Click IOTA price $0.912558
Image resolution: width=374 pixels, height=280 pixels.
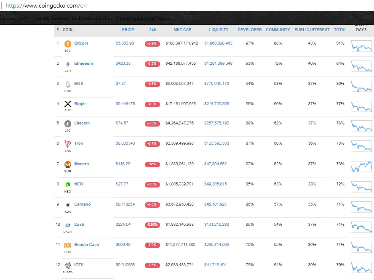tap(125, 265)
